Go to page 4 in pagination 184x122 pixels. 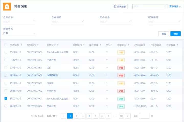click(89, 116)
